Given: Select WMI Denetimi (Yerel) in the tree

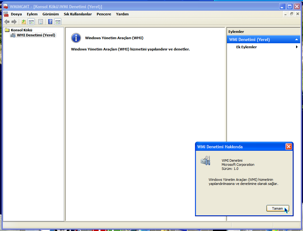Looking at the screenshot, I should click(36, 35).
